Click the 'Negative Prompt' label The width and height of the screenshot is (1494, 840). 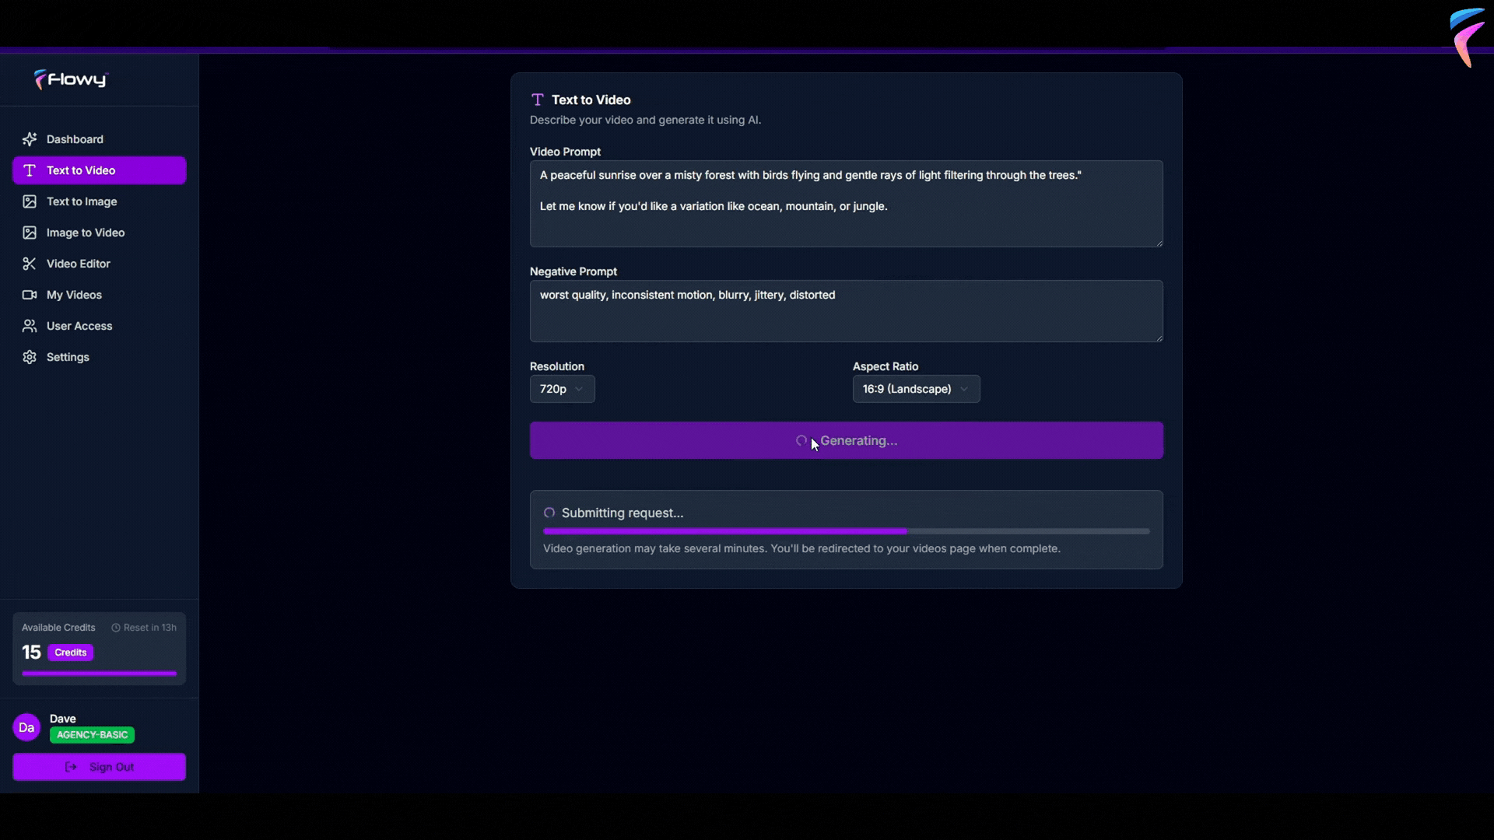point(573,271)
